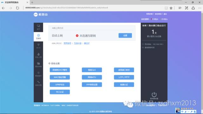Image resolution: width=203 pixels, height=114 pixels.
Task: Click the 未连通互联网 status text
Action: (x=88, y=36)
